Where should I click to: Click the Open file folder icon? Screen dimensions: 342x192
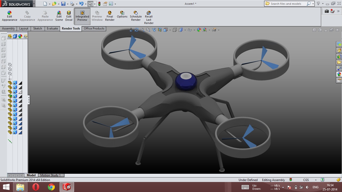pos(54,4)
